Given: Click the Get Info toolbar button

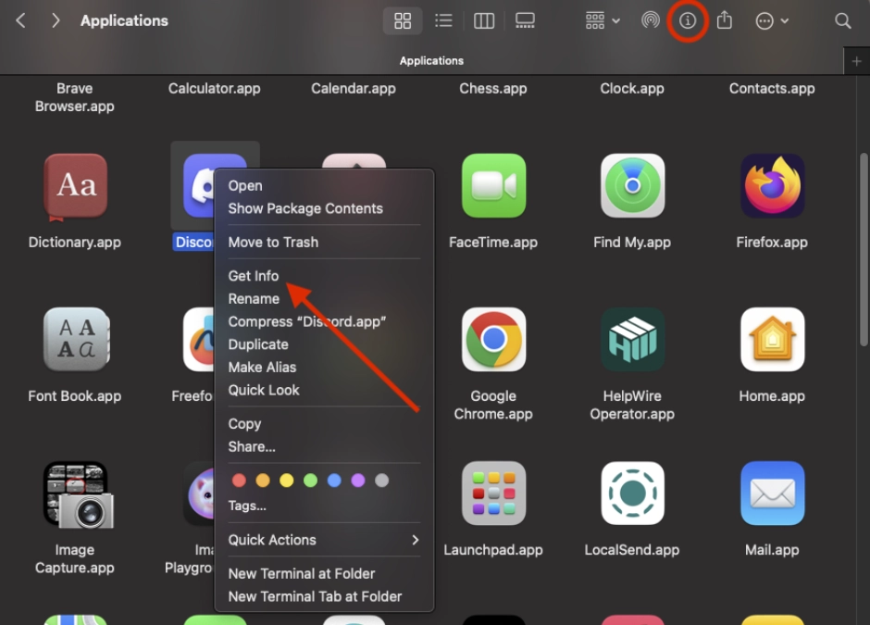Looking at the screenshot, I should point(688,21).
